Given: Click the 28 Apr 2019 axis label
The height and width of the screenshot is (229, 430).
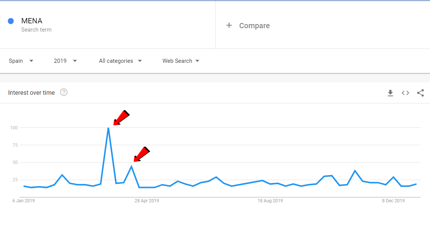Looking at the screenshot, I should (x=147, y=201).
